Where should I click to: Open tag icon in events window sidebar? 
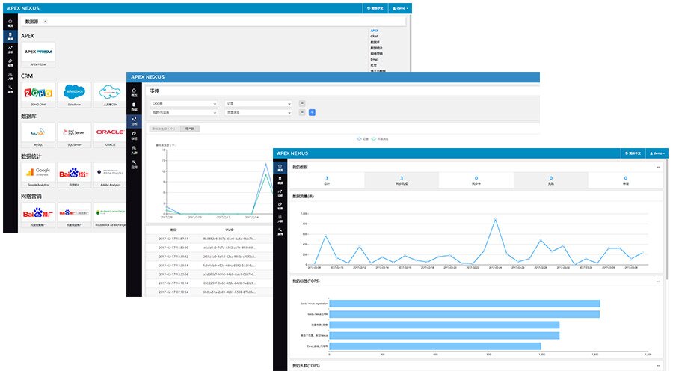[134, 135]
